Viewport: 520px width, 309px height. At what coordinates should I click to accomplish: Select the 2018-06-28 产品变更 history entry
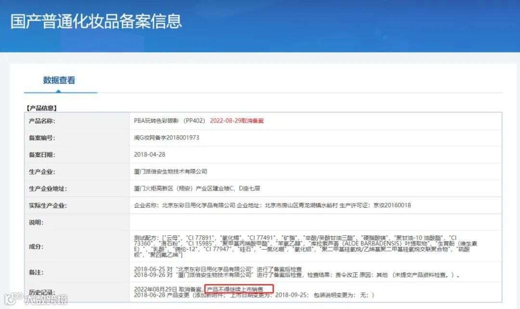pos(254,295)
